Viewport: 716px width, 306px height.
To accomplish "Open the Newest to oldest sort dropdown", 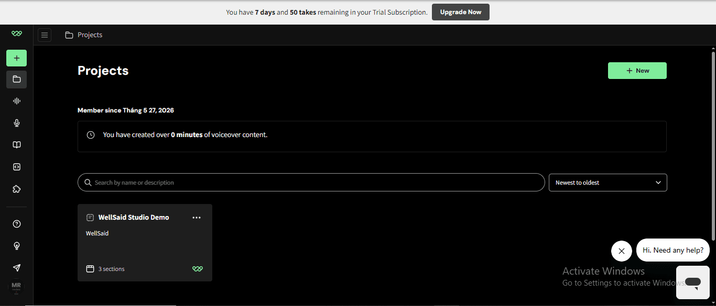I will tap(608, 183).
